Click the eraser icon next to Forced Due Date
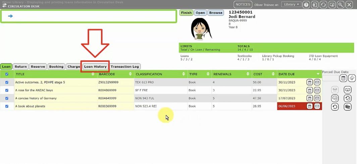357x164 pixels. [x=352, y=78]
